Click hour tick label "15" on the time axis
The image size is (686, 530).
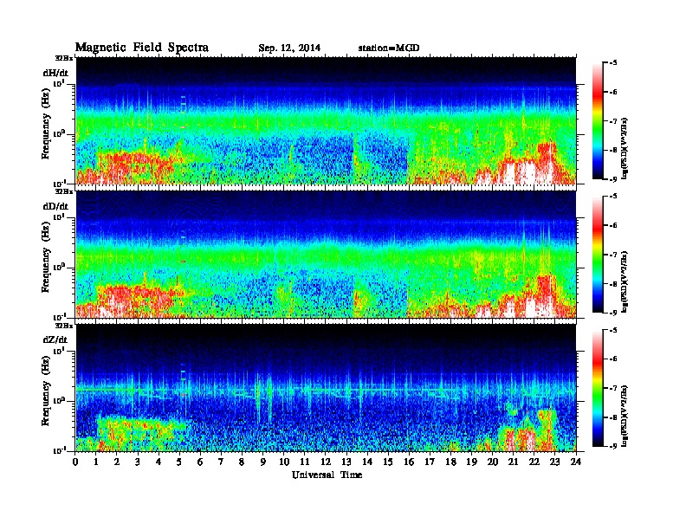388,462
